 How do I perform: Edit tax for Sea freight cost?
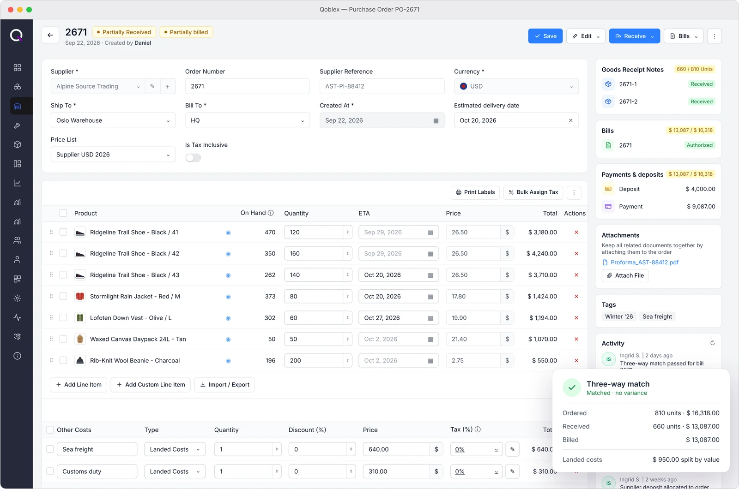coord(512,449)
